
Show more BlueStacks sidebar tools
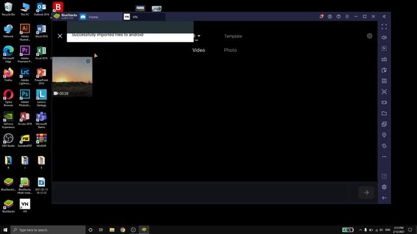384,157
